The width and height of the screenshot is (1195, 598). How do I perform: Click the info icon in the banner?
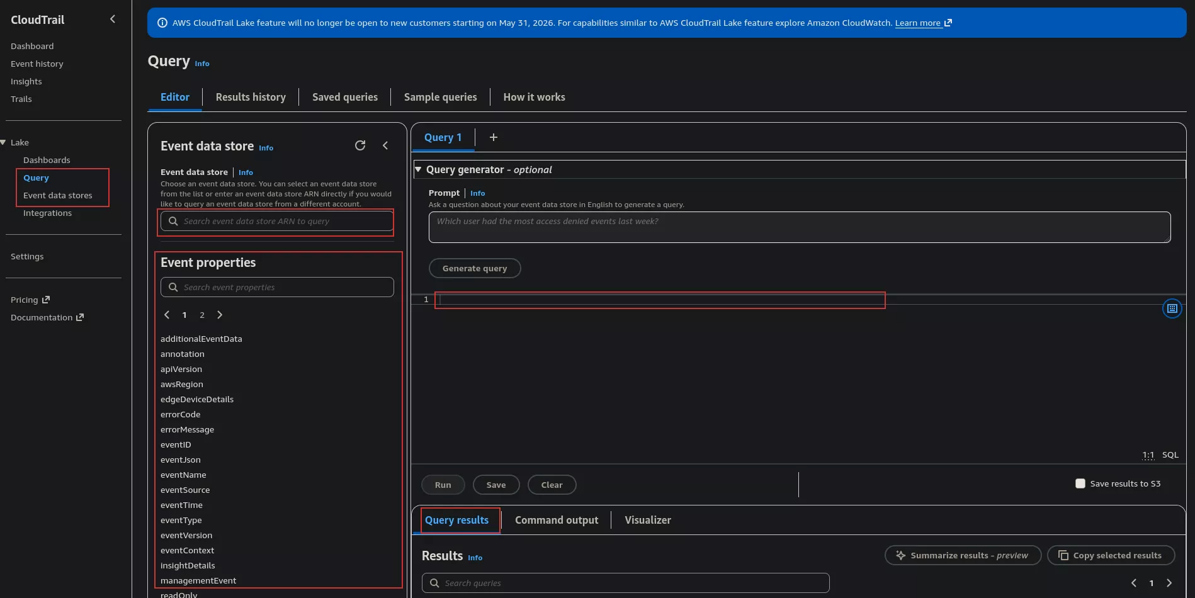point(162,23)
